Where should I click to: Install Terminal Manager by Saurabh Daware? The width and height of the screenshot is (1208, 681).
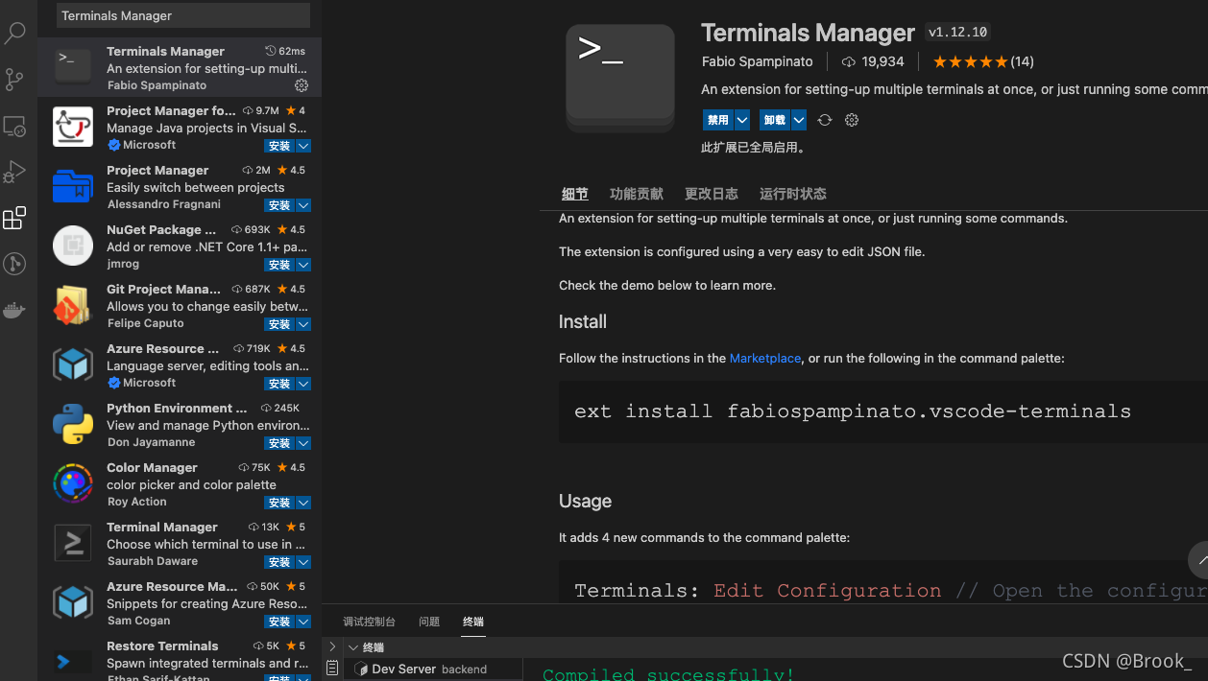point(279,562)
